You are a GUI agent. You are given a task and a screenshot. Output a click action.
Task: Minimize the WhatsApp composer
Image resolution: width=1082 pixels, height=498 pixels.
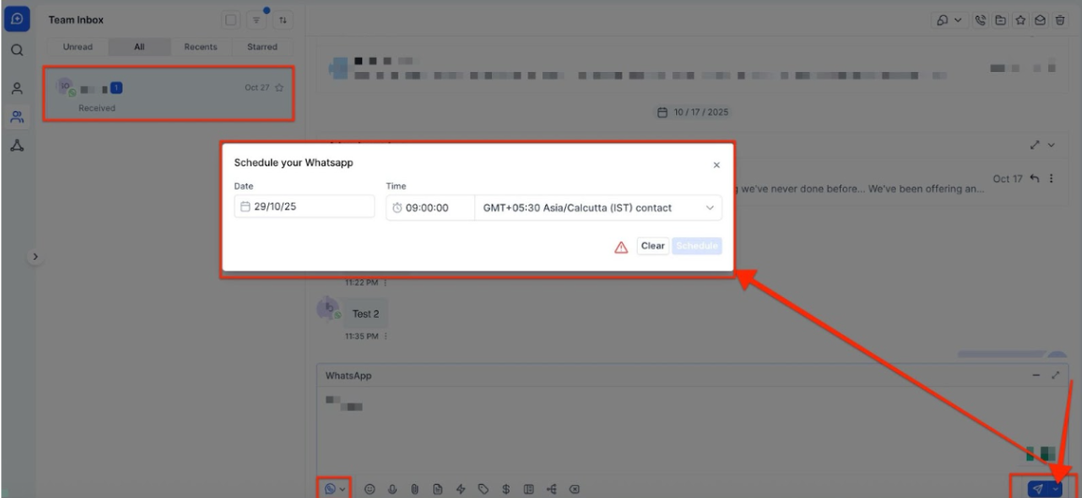click(x=1036, y=376)
